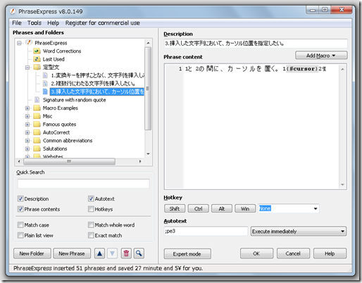Enable the Exact match checkbox
362x283 pixels.
coord(91,235)
